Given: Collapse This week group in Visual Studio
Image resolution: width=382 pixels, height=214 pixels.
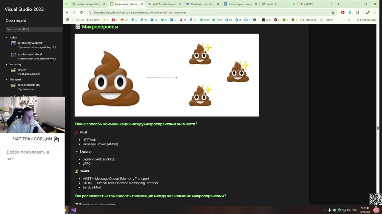Looking at the screenshot, I should click(x=6, y=80).
